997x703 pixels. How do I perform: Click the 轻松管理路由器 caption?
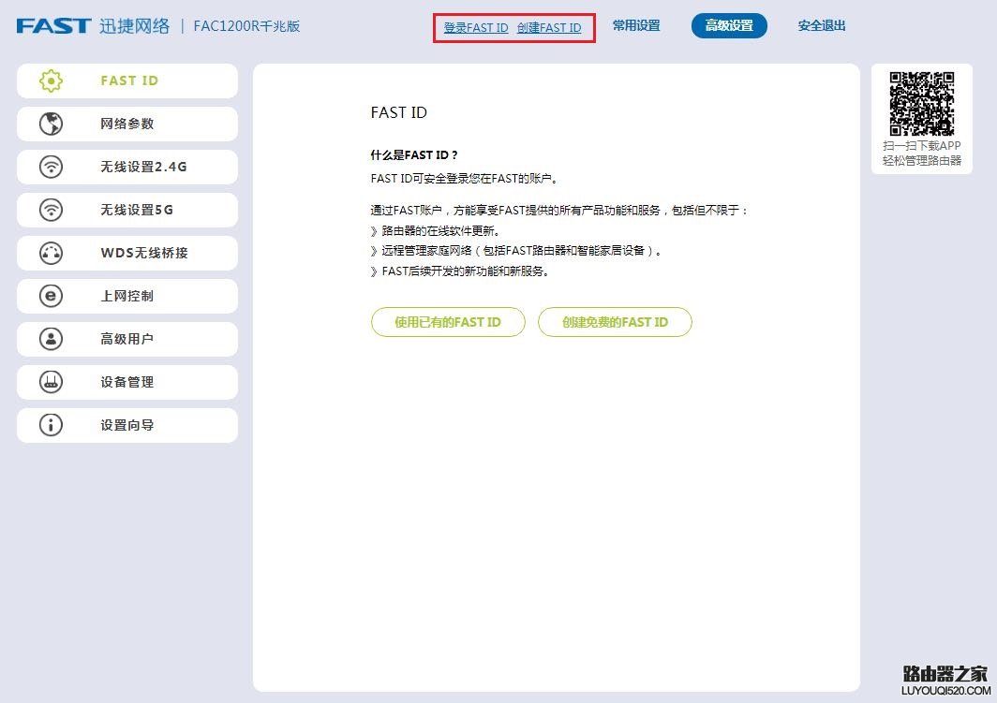(921, 161)
